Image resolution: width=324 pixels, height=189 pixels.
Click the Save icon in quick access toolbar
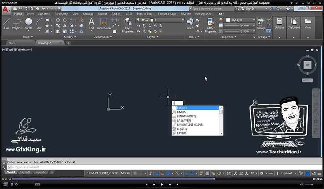coord(26,8)
